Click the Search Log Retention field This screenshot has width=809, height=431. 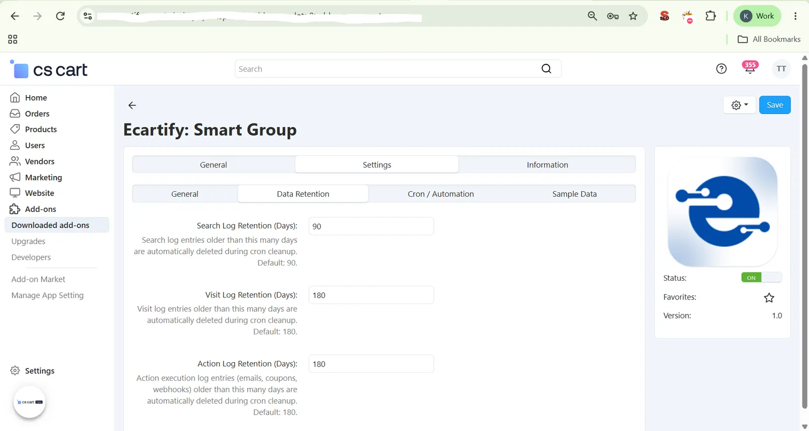pos(371,226)
